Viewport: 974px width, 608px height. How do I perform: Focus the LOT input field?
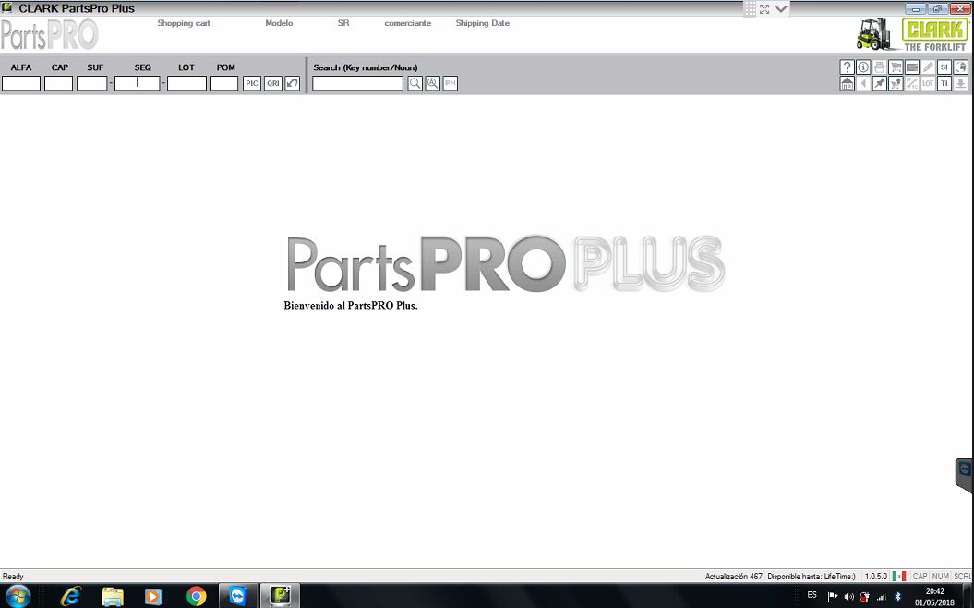[187, 83]
